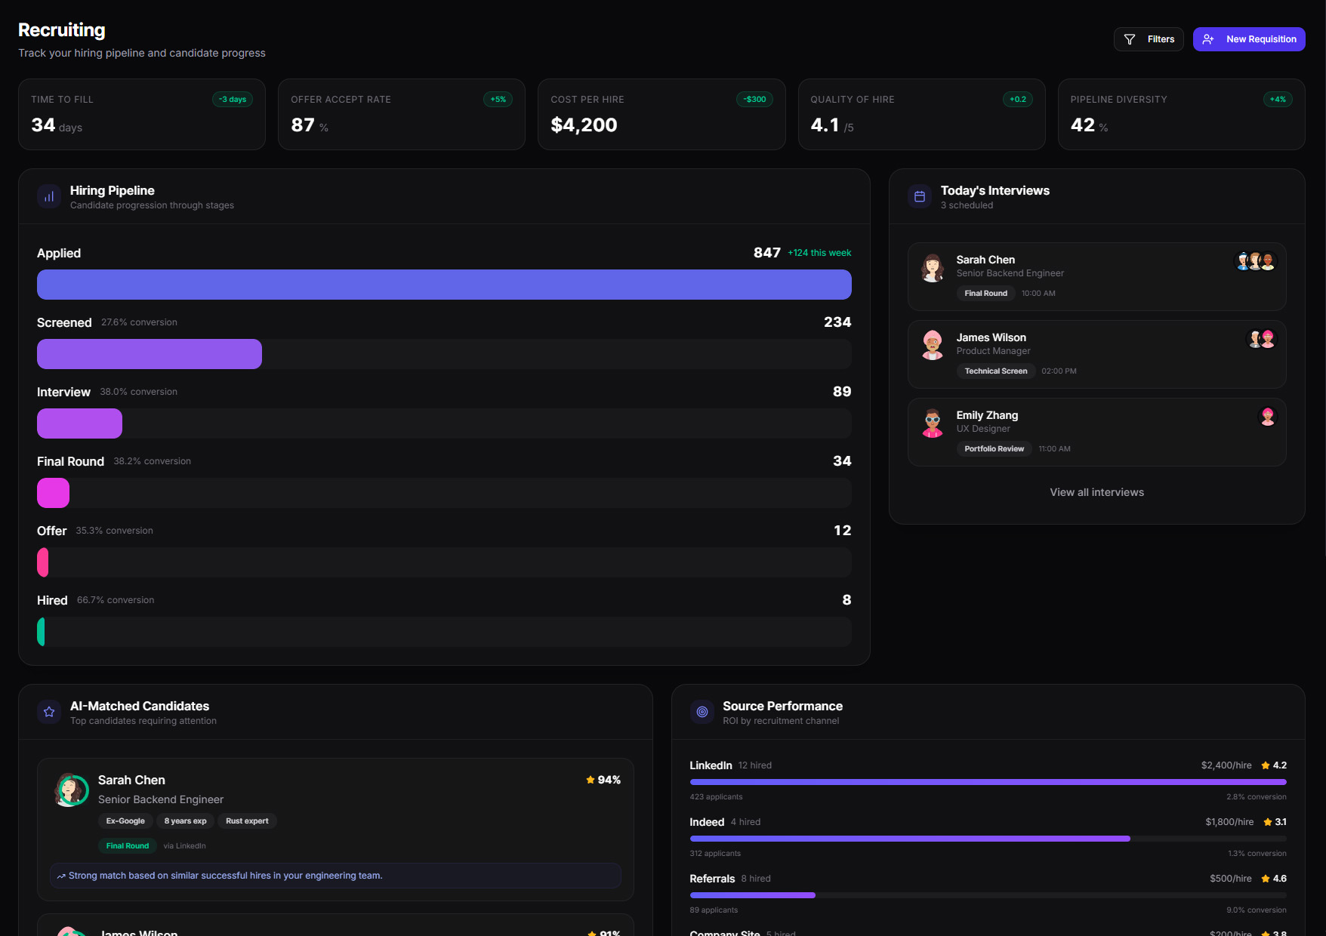Toggle the Rust expert skill tag
Screen dimensions: 1326x936
tap(247, 821)
